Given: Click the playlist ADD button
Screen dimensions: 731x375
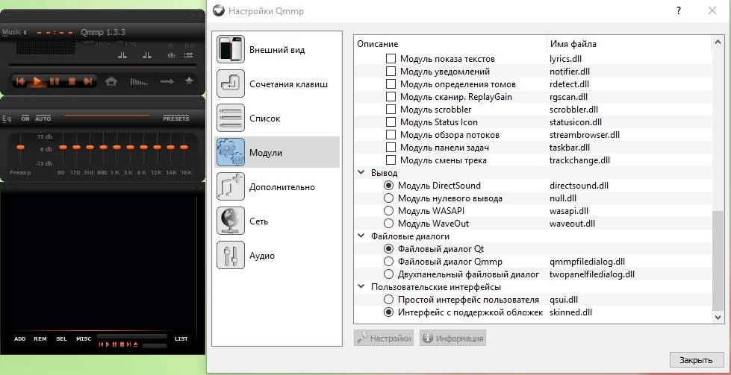Looking at the screenshot, I should [x=20, y=338].
